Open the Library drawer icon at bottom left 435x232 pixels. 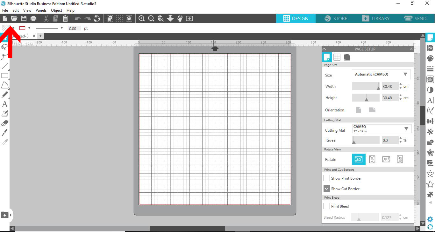pos(5,215)
